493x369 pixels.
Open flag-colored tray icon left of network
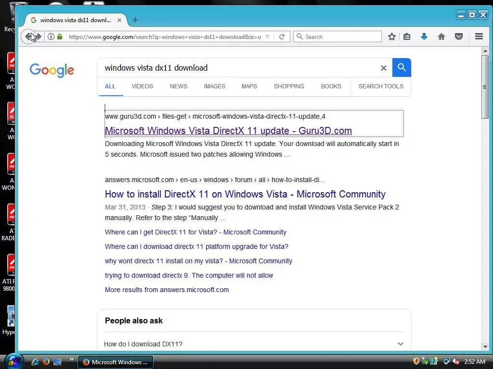(434, 361)
